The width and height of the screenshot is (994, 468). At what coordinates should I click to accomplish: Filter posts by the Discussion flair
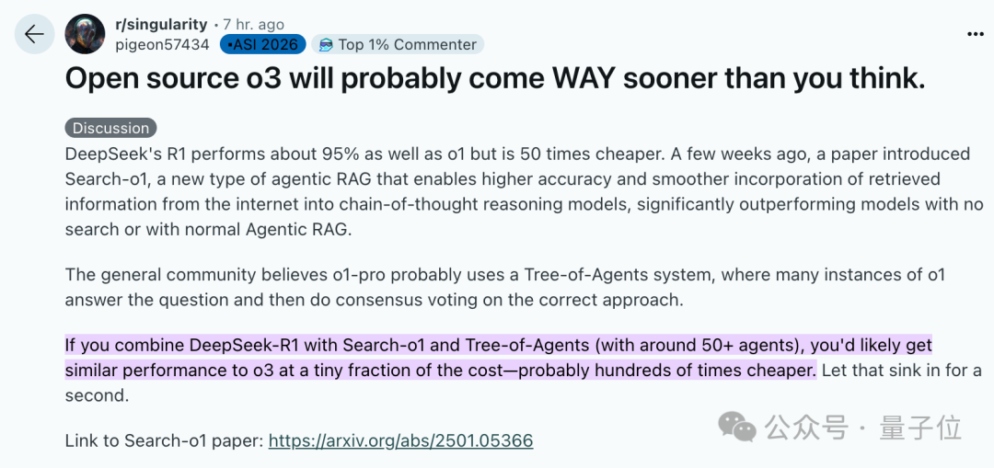[110, 128]
